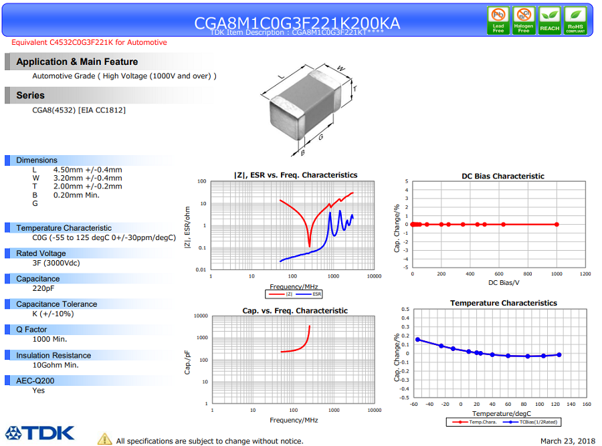The width and height of the screenshot is (602, 446).
Task: Click the Yes value under AEC-Q200
Action: pos(38,391)
